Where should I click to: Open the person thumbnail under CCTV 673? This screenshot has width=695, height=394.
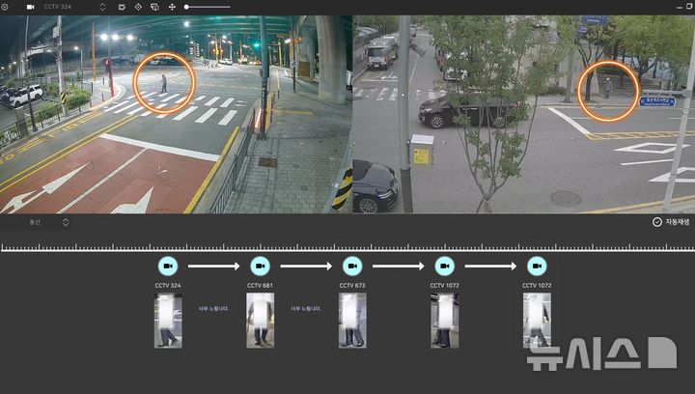[x=352, y=321]
